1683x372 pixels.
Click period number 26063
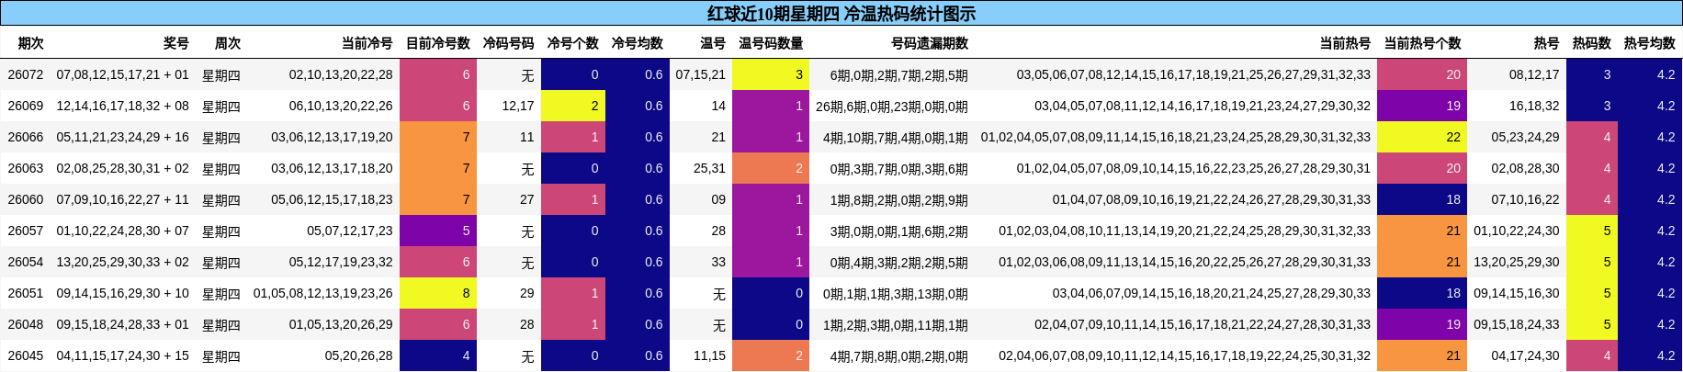pyautogui.click(x=26, y=168)
